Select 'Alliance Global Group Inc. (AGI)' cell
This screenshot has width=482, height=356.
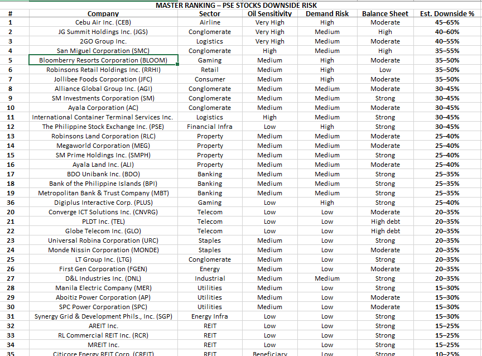point(103,89)
